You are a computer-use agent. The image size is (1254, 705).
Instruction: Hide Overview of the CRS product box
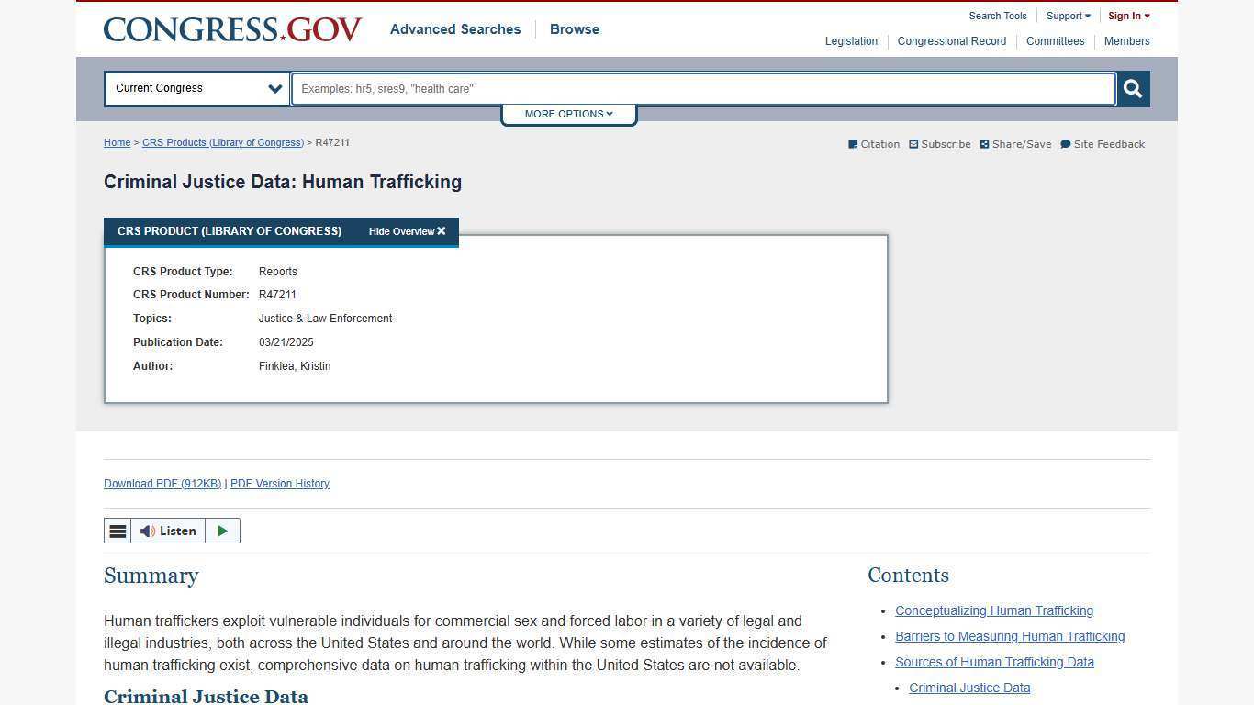[406, 231]
